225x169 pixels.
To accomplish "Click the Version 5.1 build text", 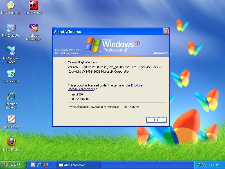I will [115, 67].
